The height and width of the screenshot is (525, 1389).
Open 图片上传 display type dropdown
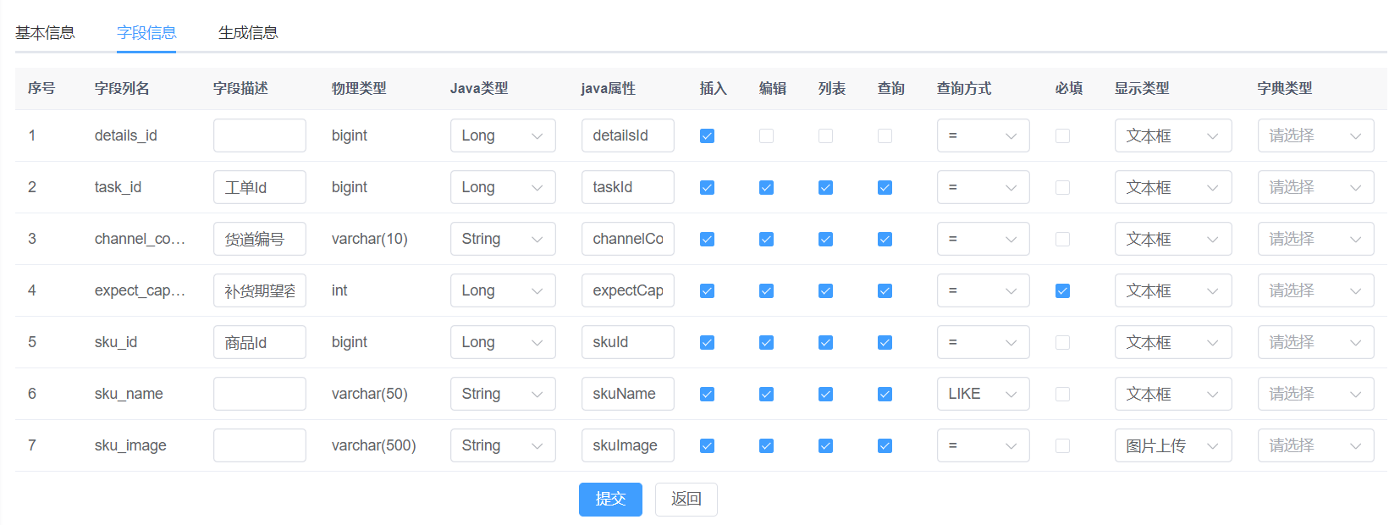click(1171, 446)
